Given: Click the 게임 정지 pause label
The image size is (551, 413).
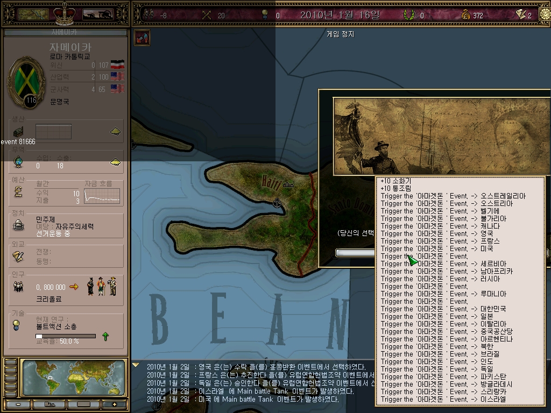Looking at the screenshot, I should (x=340, y=34).
